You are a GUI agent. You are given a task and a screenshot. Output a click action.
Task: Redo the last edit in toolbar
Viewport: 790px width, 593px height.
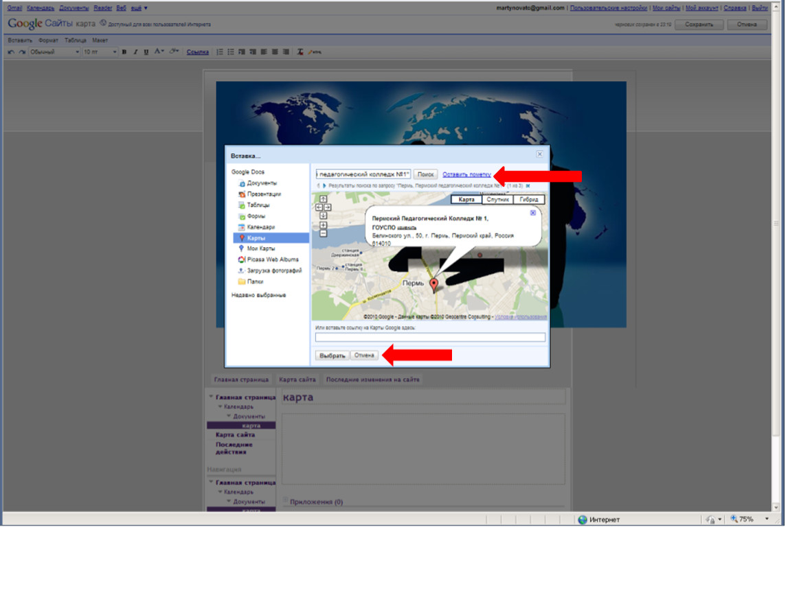[22, 52]
